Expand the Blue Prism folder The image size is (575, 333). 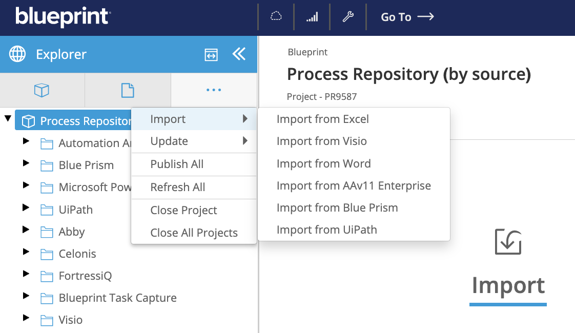pos(26,163)
